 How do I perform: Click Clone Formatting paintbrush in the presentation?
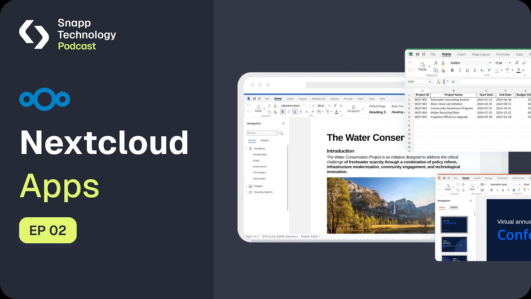click(x=463, y=184)
